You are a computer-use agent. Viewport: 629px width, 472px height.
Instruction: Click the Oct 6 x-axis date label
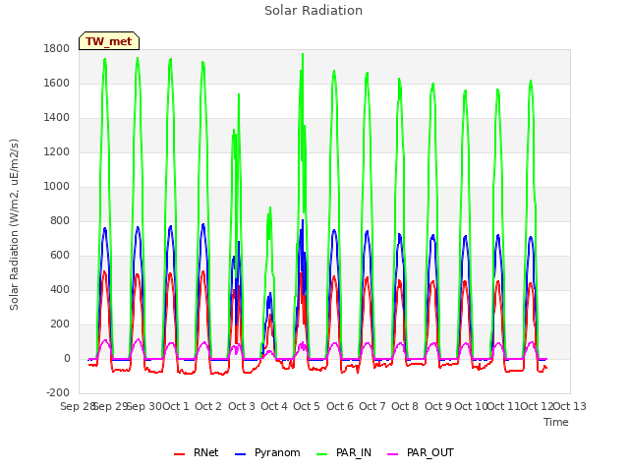[x=340, y=406]
